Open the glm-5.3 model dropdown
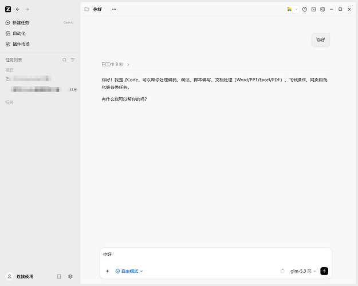 (x=303, y=271)
